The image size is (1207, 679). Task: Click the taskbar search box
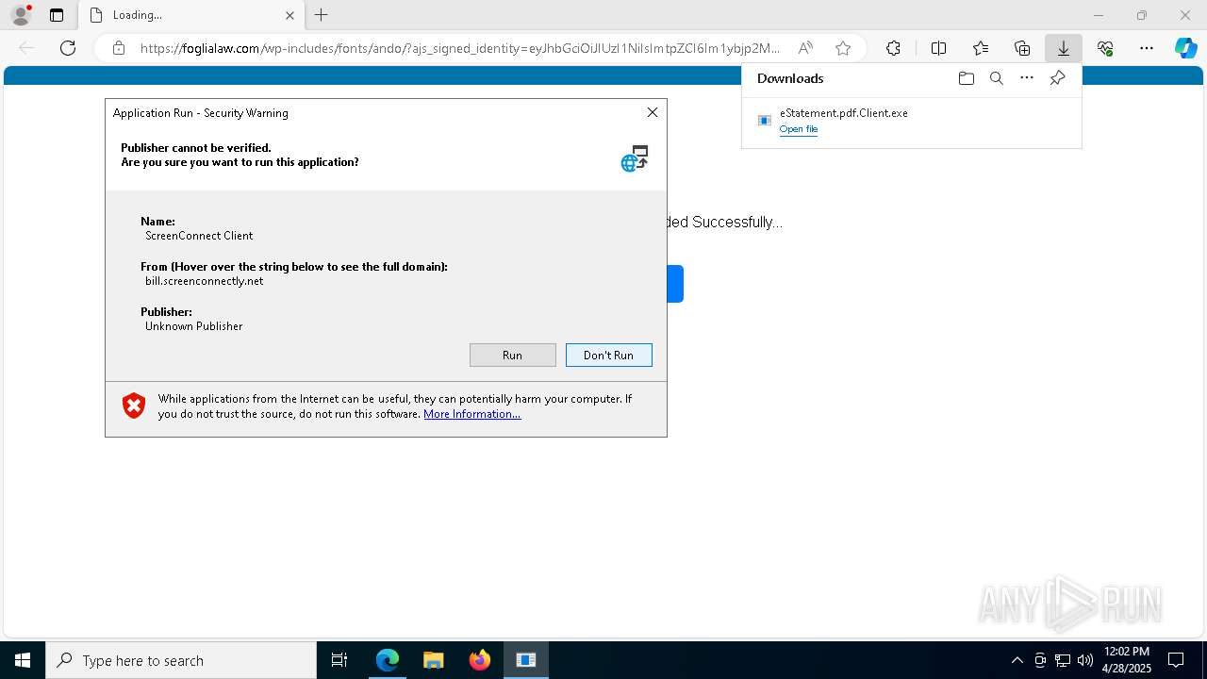click(181, 660)
